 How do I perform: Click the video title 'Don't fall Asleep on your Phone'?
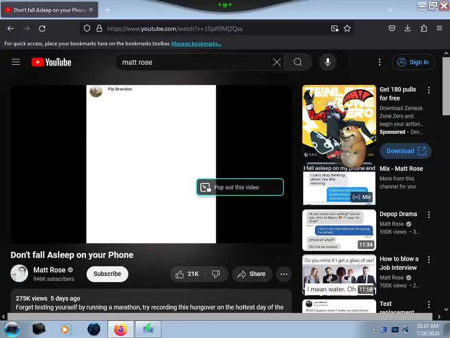click(72, 255)
